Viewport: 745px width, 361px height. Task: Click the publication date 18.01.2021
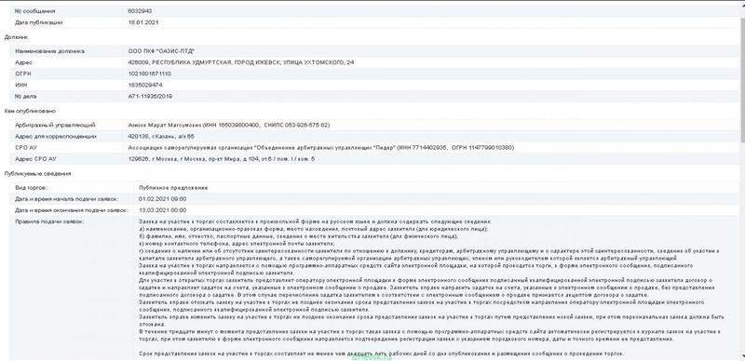click(x=143, y=22)
